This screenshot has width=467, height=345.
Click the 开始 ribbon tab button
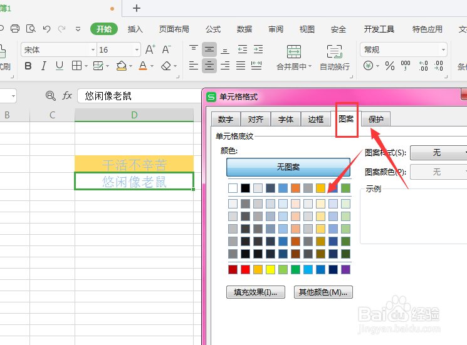[x=104, y=29]
